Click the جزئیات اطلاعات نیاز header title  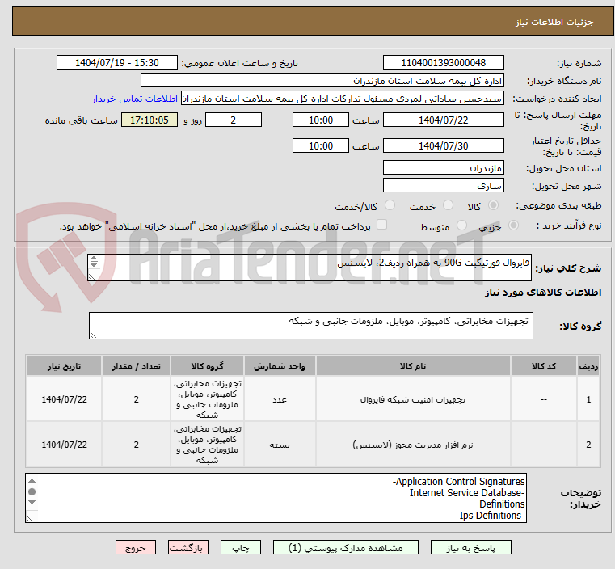[554, 22]
